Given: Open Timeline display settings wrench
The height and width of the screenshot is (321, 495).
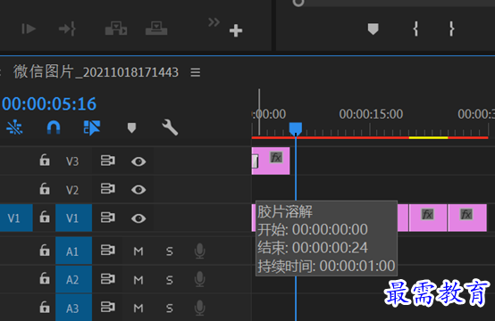Looking at the screenshot, I should 170,128.
